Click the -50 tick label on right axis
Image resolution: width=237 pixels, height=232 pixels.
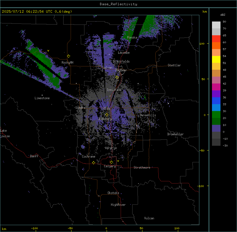pyautogui.click(x=202, y=150)
